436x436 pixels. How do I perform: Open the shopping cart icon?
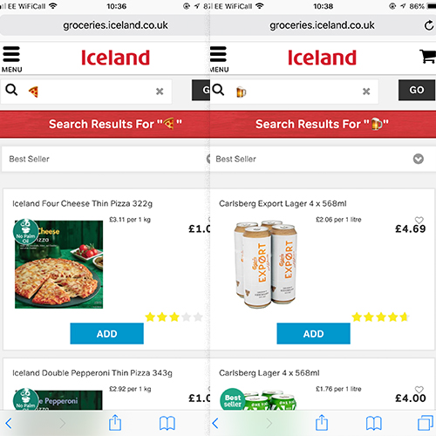[x=427, y=57]
